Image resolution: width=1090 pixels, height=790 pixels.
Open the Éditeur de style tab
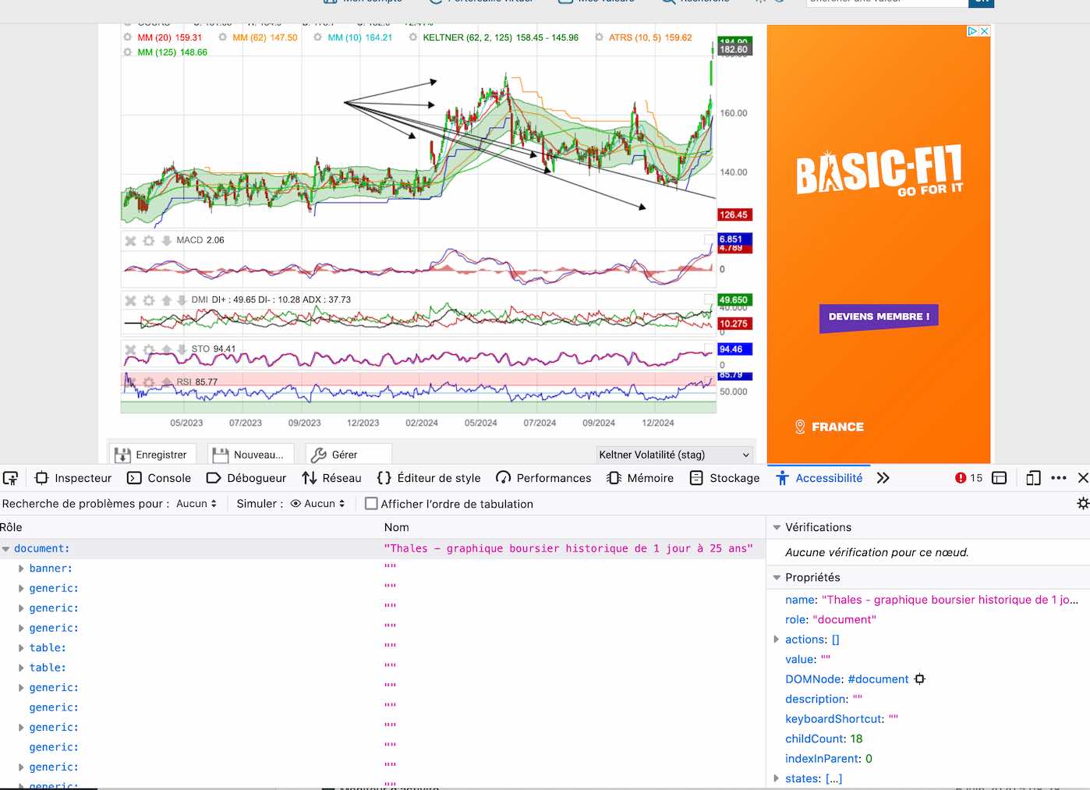pos(429,478)
